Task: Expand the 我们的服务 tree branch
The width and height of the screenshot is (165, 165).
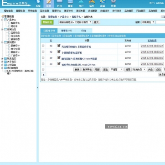Action: click(2, 68)
